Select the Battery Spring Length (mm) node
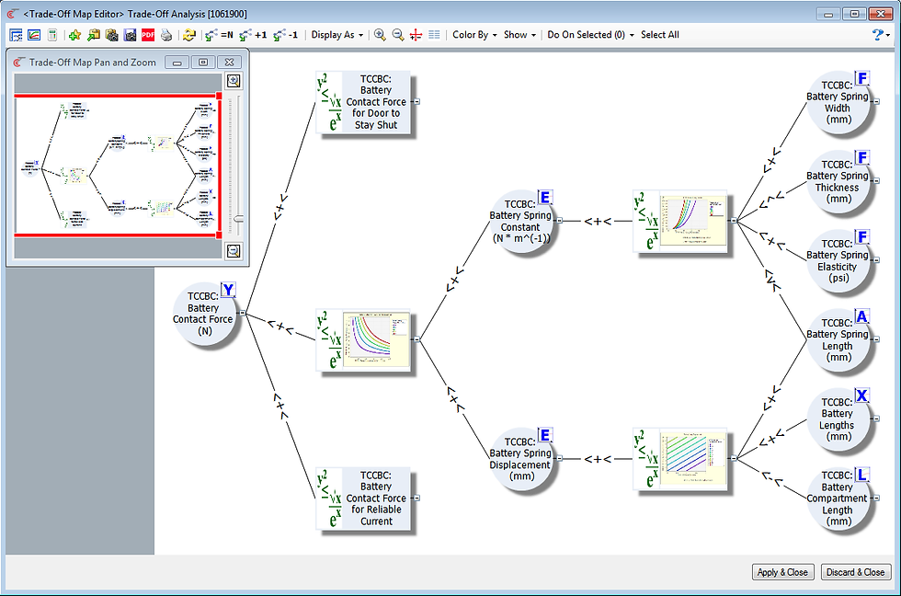The width and height of the screenshot is (901, 596). coord(838,341)
